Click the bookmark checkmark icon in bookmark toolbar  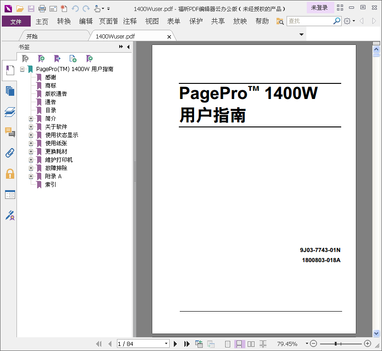coord(89,59)
